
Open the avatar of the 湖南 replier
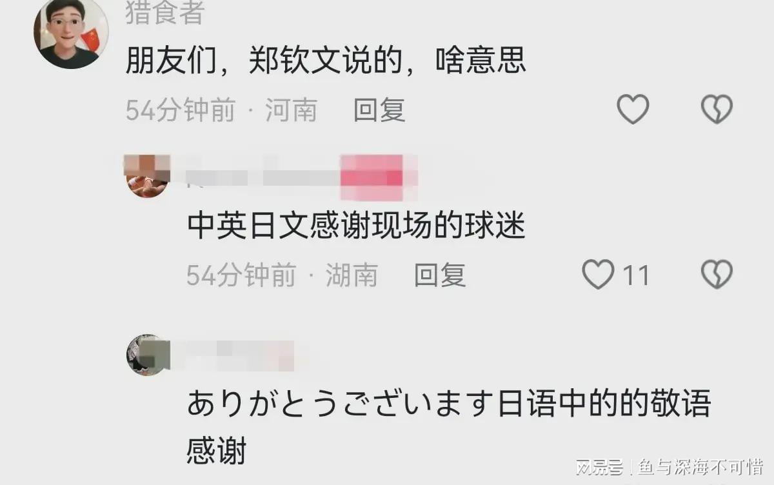[147, 175]
